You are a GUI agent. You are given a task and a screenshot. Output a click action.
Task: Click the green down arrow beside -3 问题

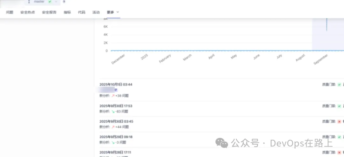[113, 142]
